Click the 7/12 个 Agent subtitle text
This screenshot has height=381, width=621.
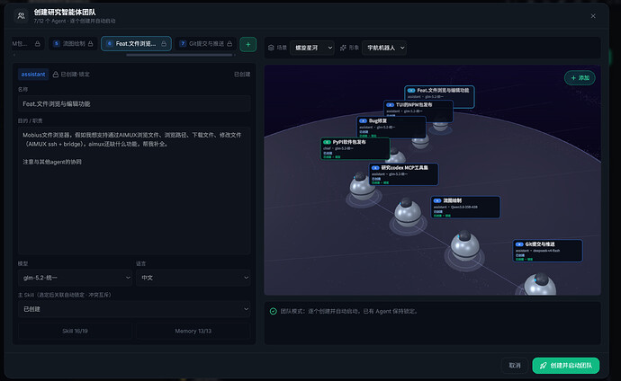(75, 21)
